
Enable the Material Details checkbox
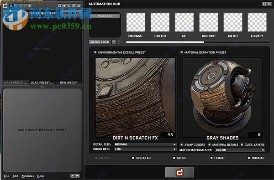pyautogui.click(x=209, y=144)
